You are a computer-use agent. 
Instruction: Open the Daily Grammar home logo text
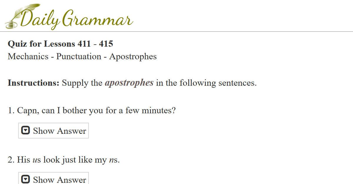click(x=76, y=18)
